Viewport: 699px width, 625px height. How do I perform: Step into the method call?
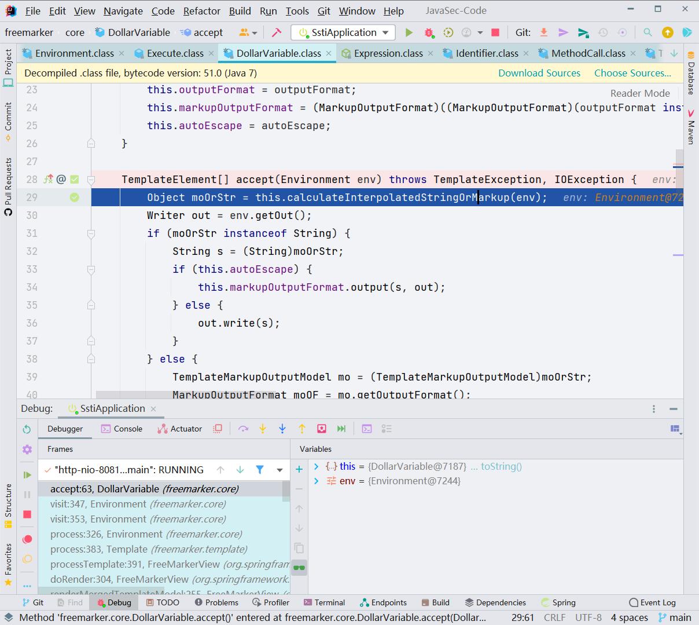click(263, 429)
